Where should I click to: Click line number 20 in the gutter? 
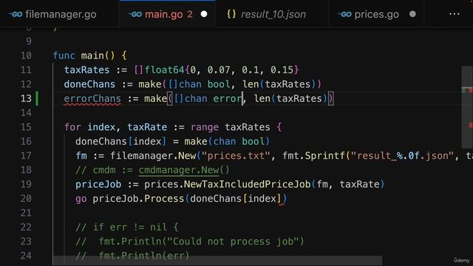(x=26, y=199)
